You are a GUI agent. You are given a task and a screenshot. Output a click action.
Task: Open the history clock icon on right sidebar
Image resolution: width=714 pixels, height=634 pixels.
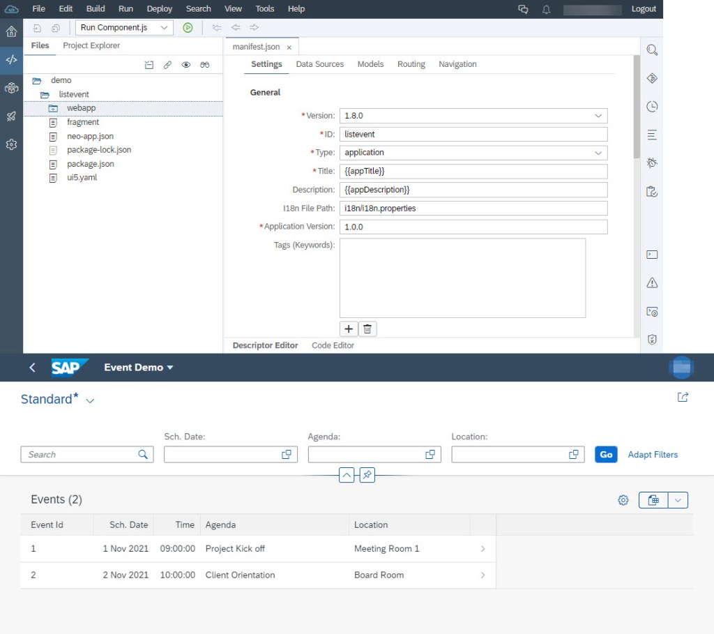651,106
